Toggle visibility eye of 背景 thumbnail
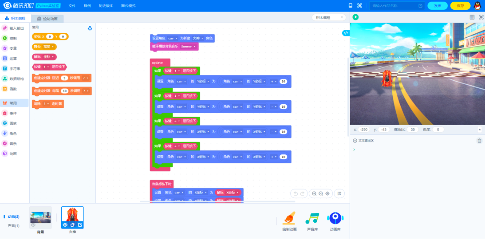Viewport: 485px width, 240px height. (x=33, y=225)
